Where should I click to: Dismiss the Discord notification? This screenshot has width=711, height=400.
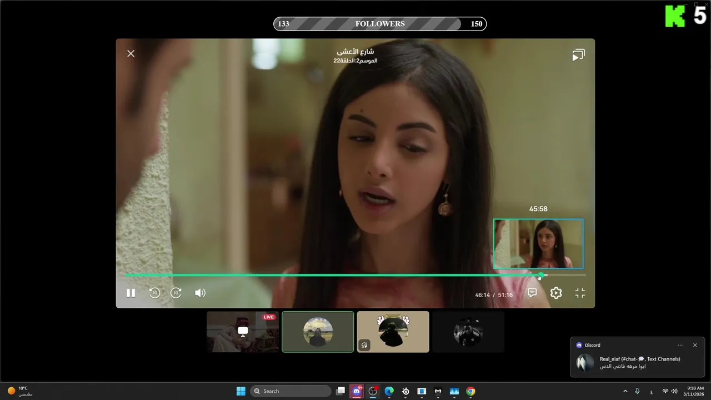click(695, 345)
